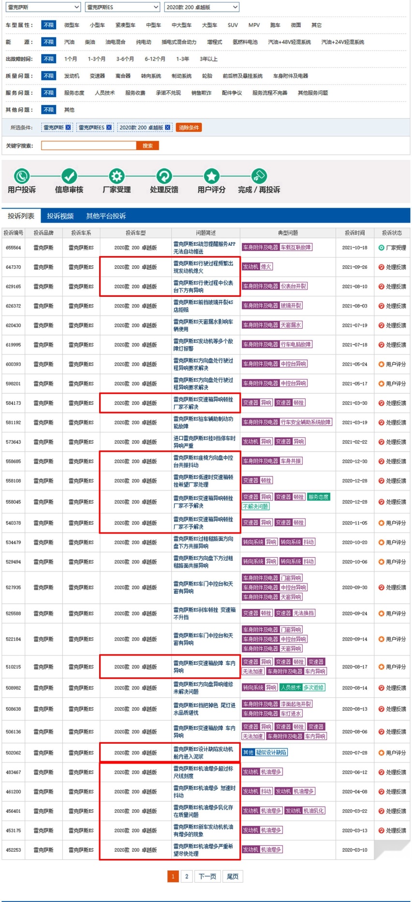Filter energy type by 油电混合
The height and width of the screenshot is (902, 412).
115,42
